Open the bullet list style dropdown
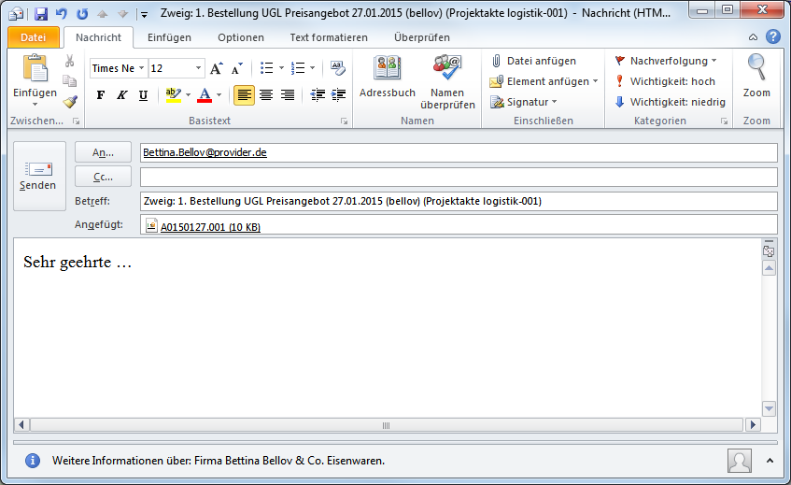Image resolution: width=791 pixels, height=485 pixels. click(x=281, y=68)
